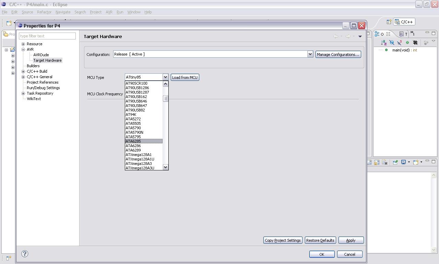Viewport: 439px width, 264px height.
Task: Enable Scroll Lock in the Console view
Action: pyautogui.click(x=377, y=162)
